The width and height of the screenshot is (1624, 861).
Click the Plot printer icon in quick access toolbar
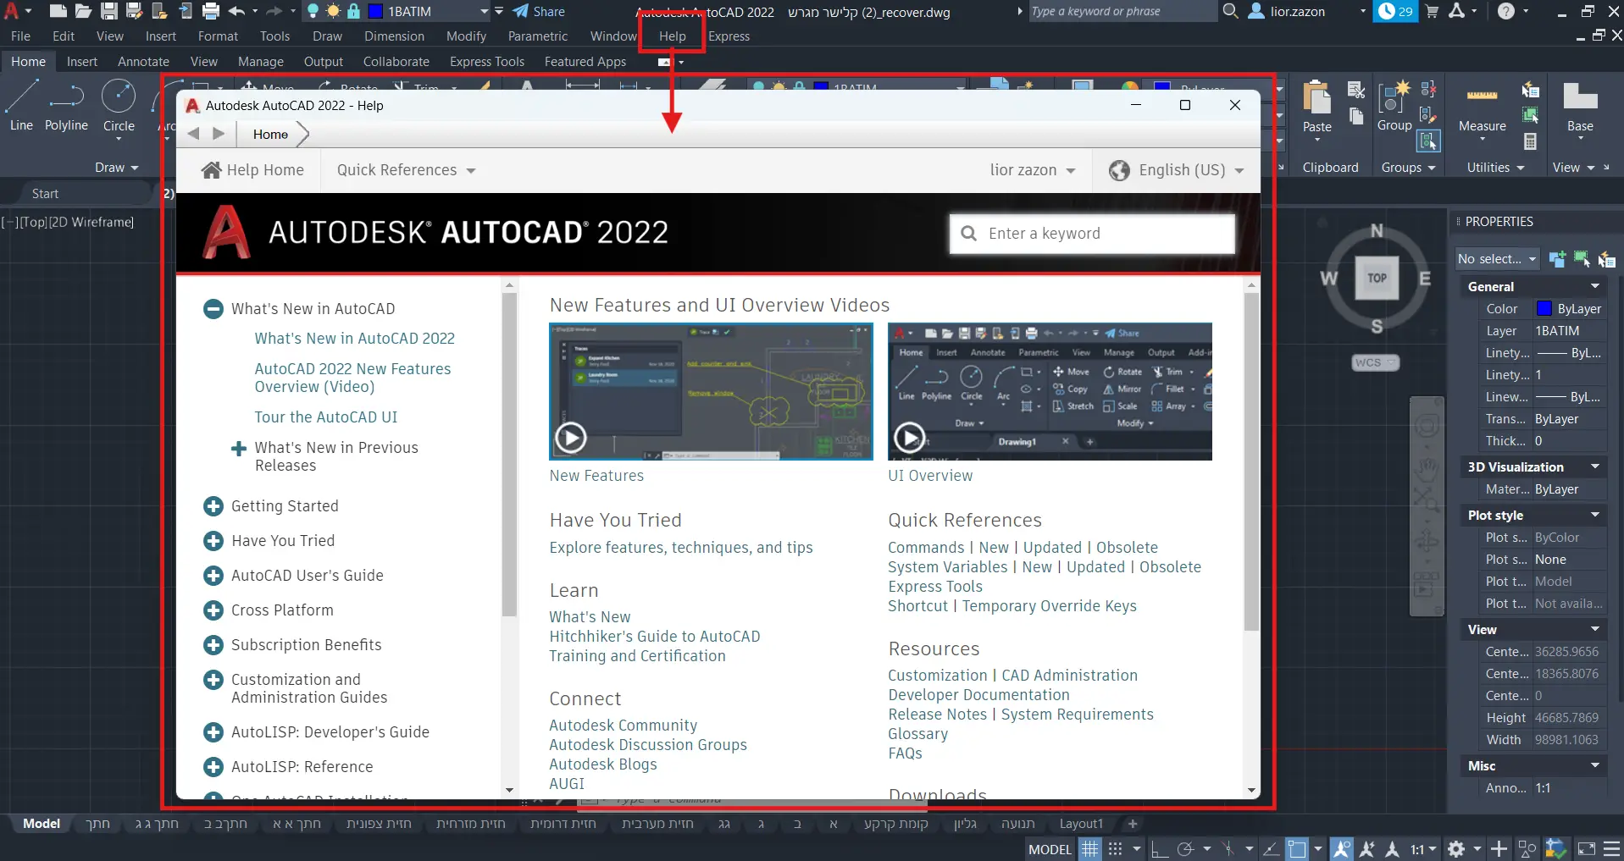tap(211, 11)
